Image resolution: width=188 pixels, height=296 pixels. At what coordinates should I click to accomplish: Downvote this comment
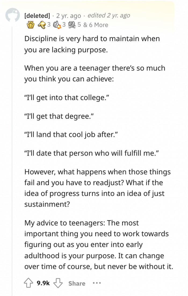58,283
